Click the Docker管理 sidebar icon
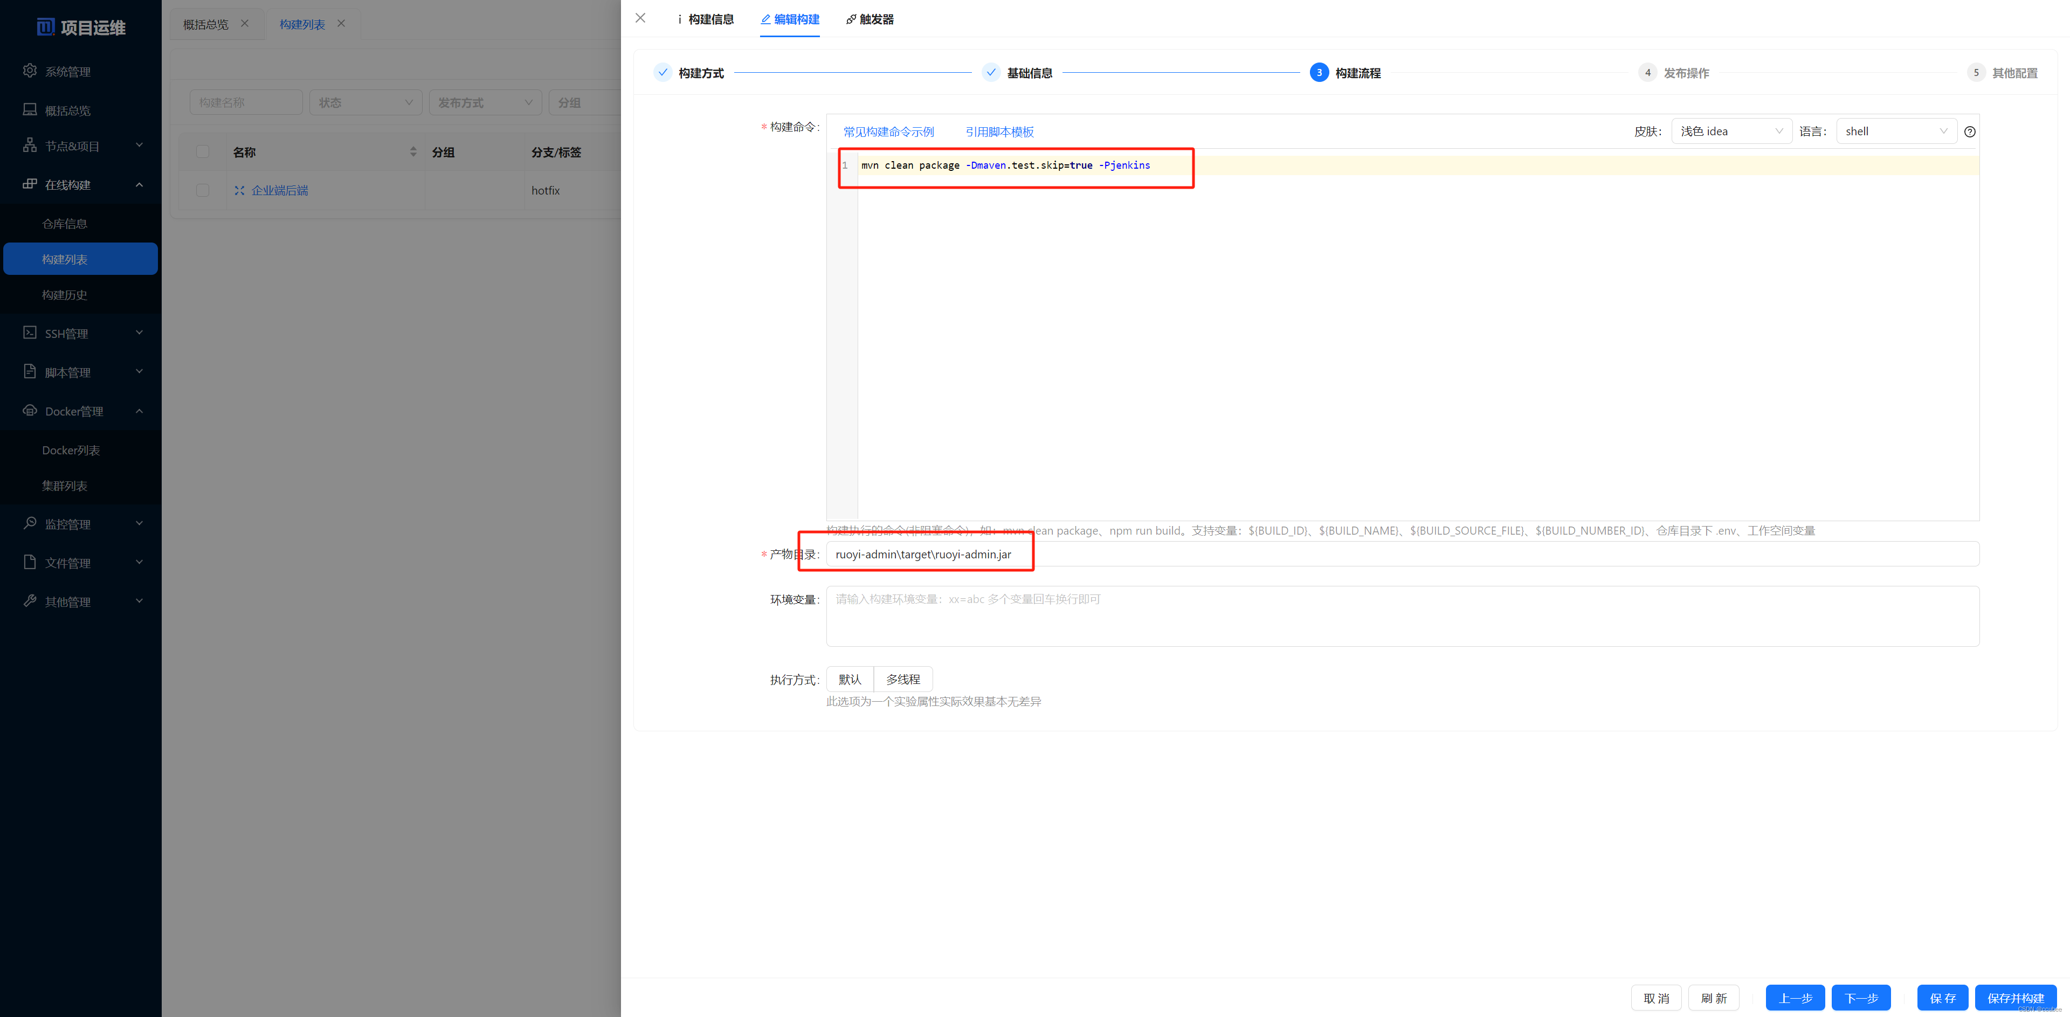This screenshot has width=2070, height=1017. click(30, 411)
